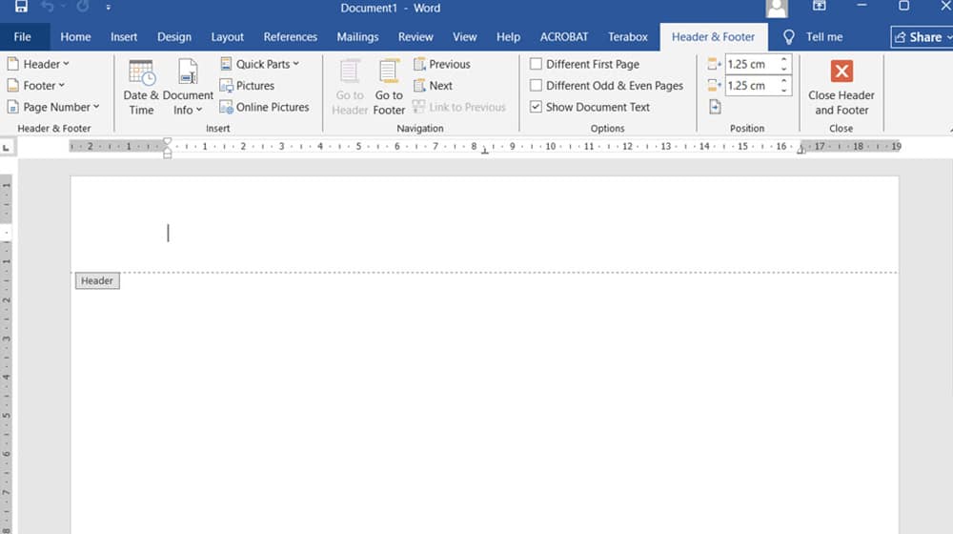The width and height of the screenshot is (953, 534).
Task: Click the Go to Footer icon
Action: 389,88
